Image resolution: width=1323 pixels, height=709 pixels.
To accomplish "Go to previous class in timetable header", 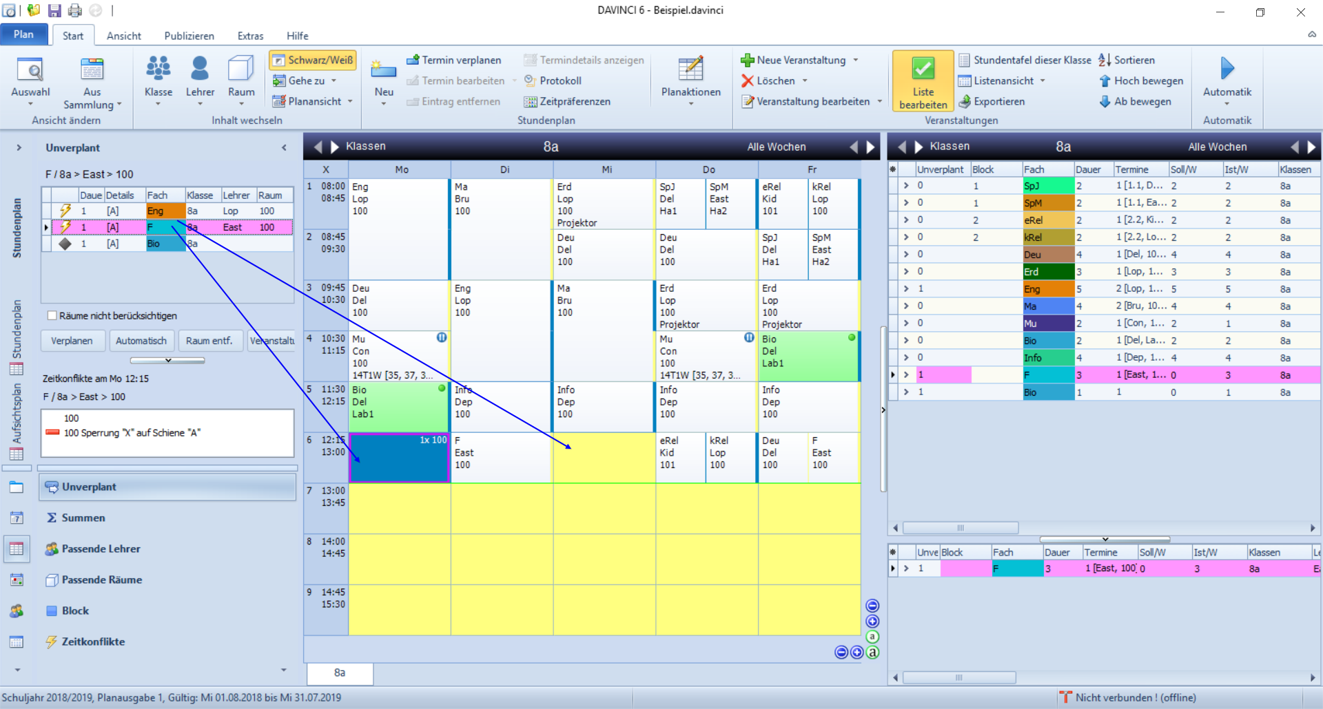I will 318,147.
